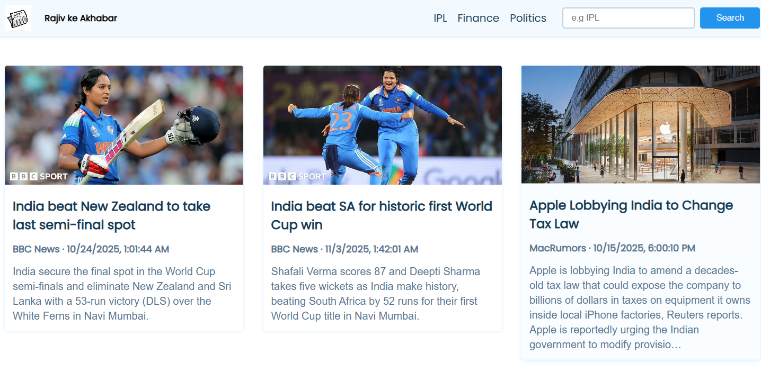Click the Shafali Verma article summary

(375, 294)
